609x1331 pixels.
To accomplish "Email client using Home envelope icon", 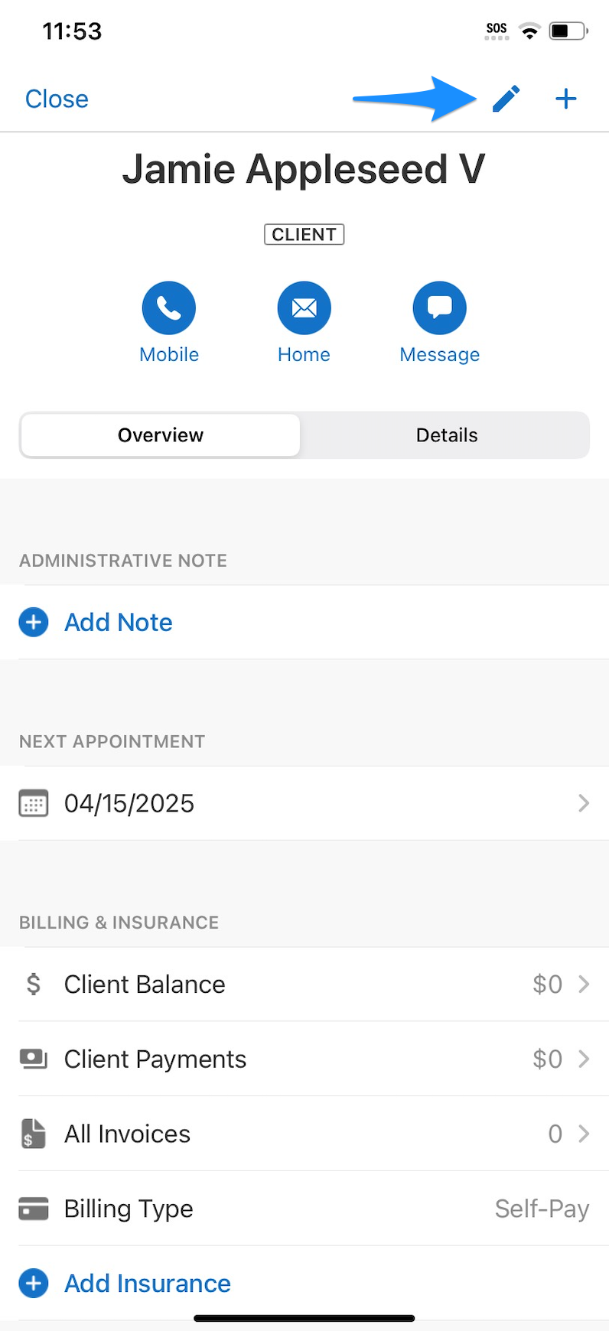I will (304, 308).
